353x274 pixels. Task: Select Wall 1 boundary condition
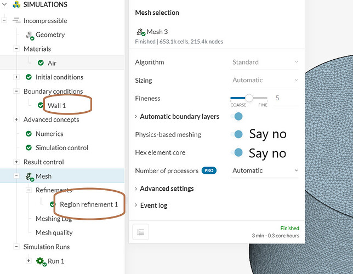click(56, 105)
